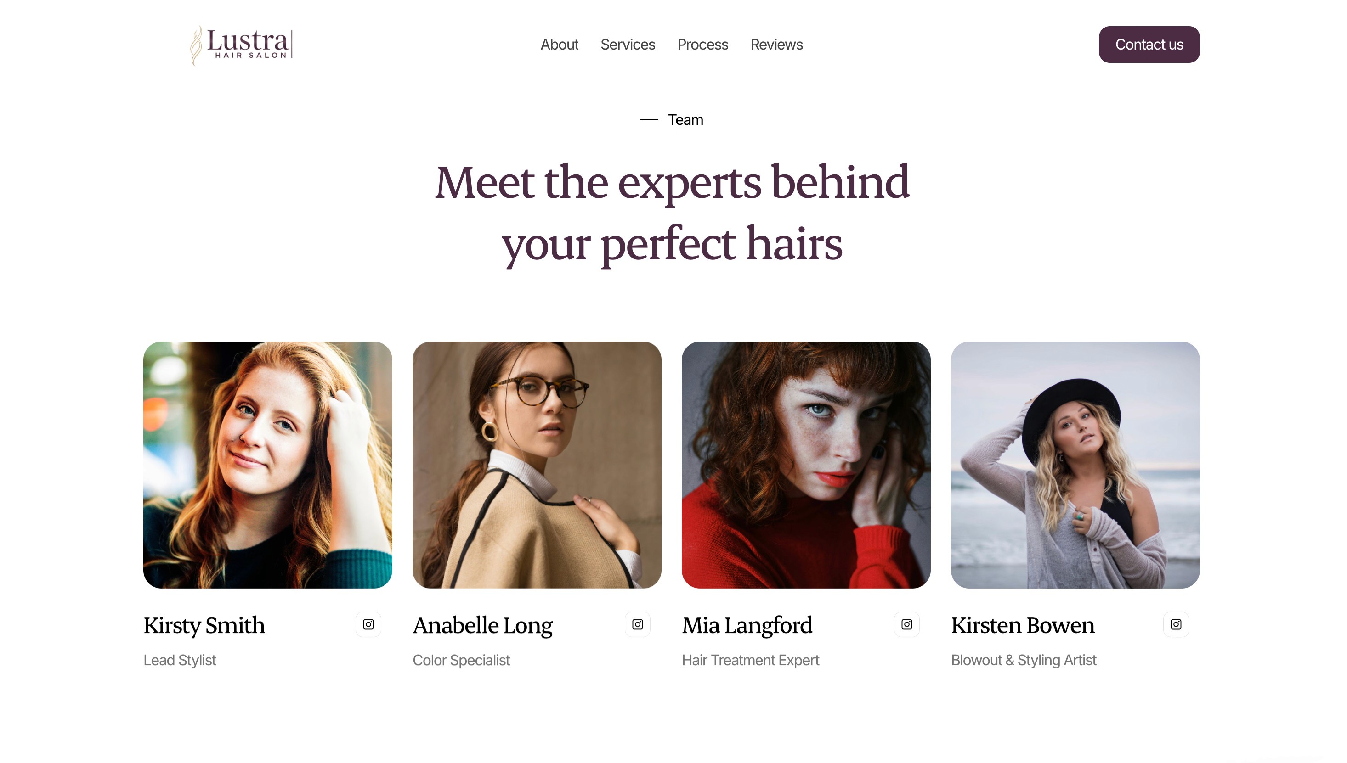
Task: Open the Services nav link
Action: click(x=628, y=45)
